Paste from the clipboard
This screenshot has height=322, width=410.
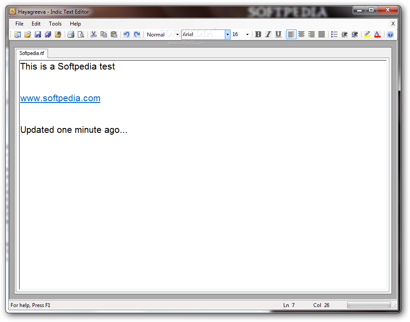pyautogui.click(x=114, y=34)
